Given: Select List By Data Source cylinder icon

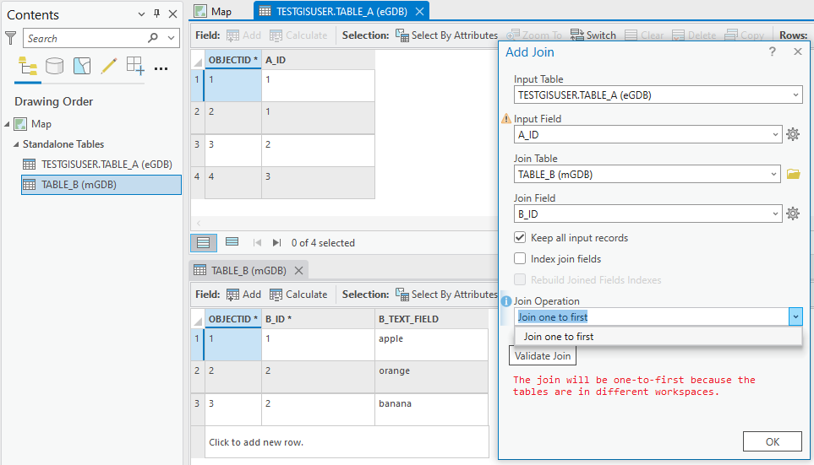Looking at the screenshot, I should (x=54, y=67).
